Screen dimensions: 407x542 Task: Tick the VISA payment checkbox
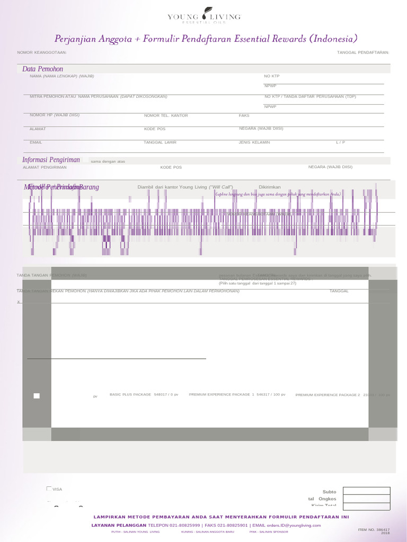[x=49, y=489]
